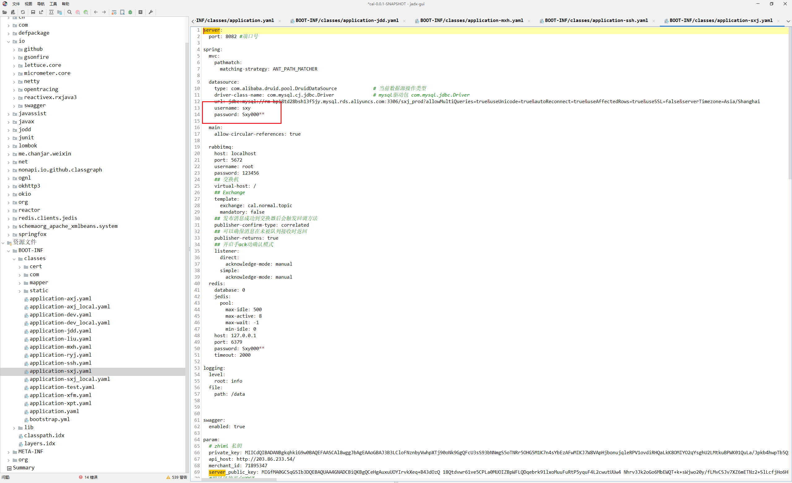The width and height of the screenshot is (792, 483).
Task: Expand the cert folder
Action: click(19, 267)
